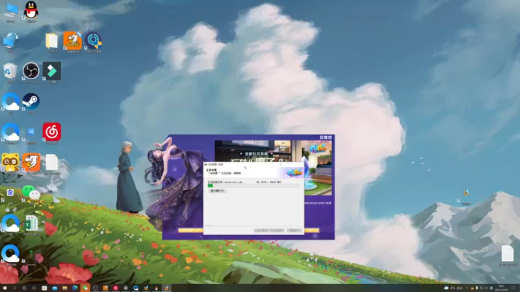Viewport: 520px width, 292px height.
Task: Launch OBS Studio from the desktop
Action: [x=31, y=71]
